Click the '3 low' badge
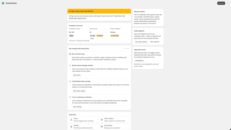The height and width of the screenshot is (130, 231). pos(92,38)
